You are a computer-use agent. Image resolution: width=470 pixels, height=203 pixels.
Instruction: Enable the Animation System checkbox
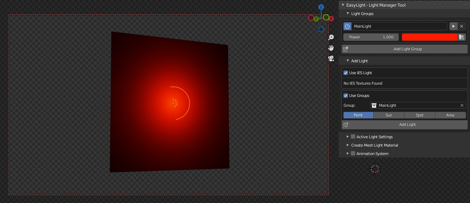coord(353,154)
